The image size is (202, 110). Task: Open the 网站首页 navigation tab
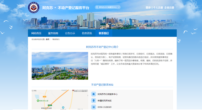(36, 33)
